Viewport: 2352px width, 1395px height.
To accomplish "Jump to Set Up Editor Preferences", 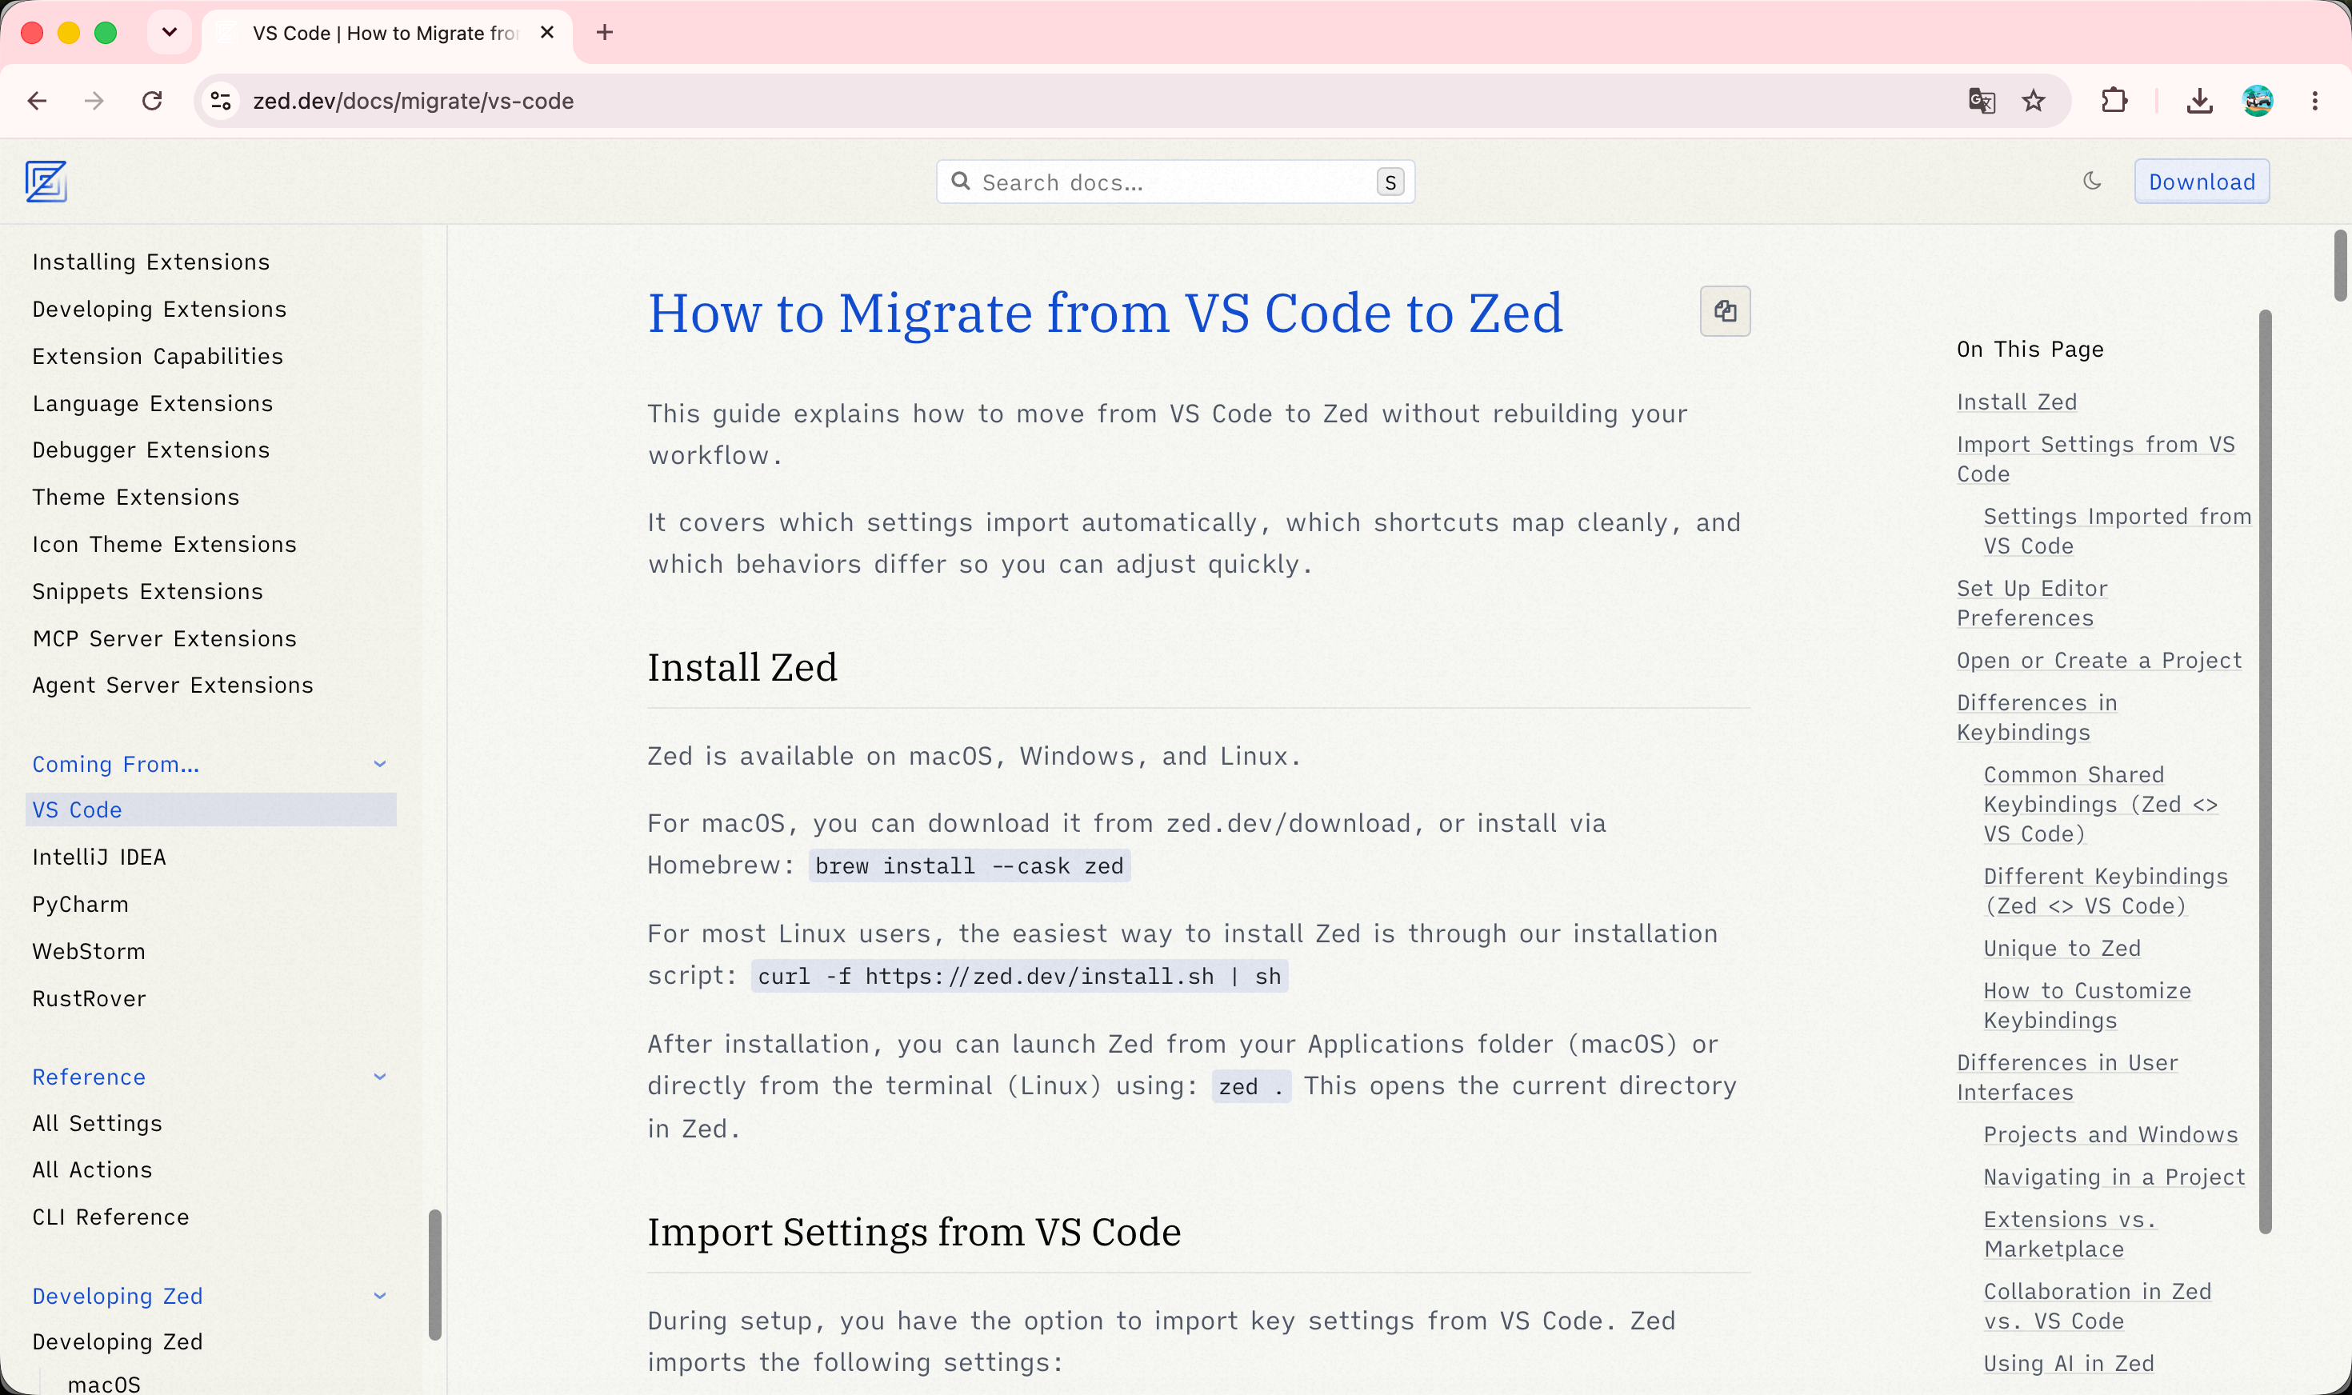I will click(2032, 602).
